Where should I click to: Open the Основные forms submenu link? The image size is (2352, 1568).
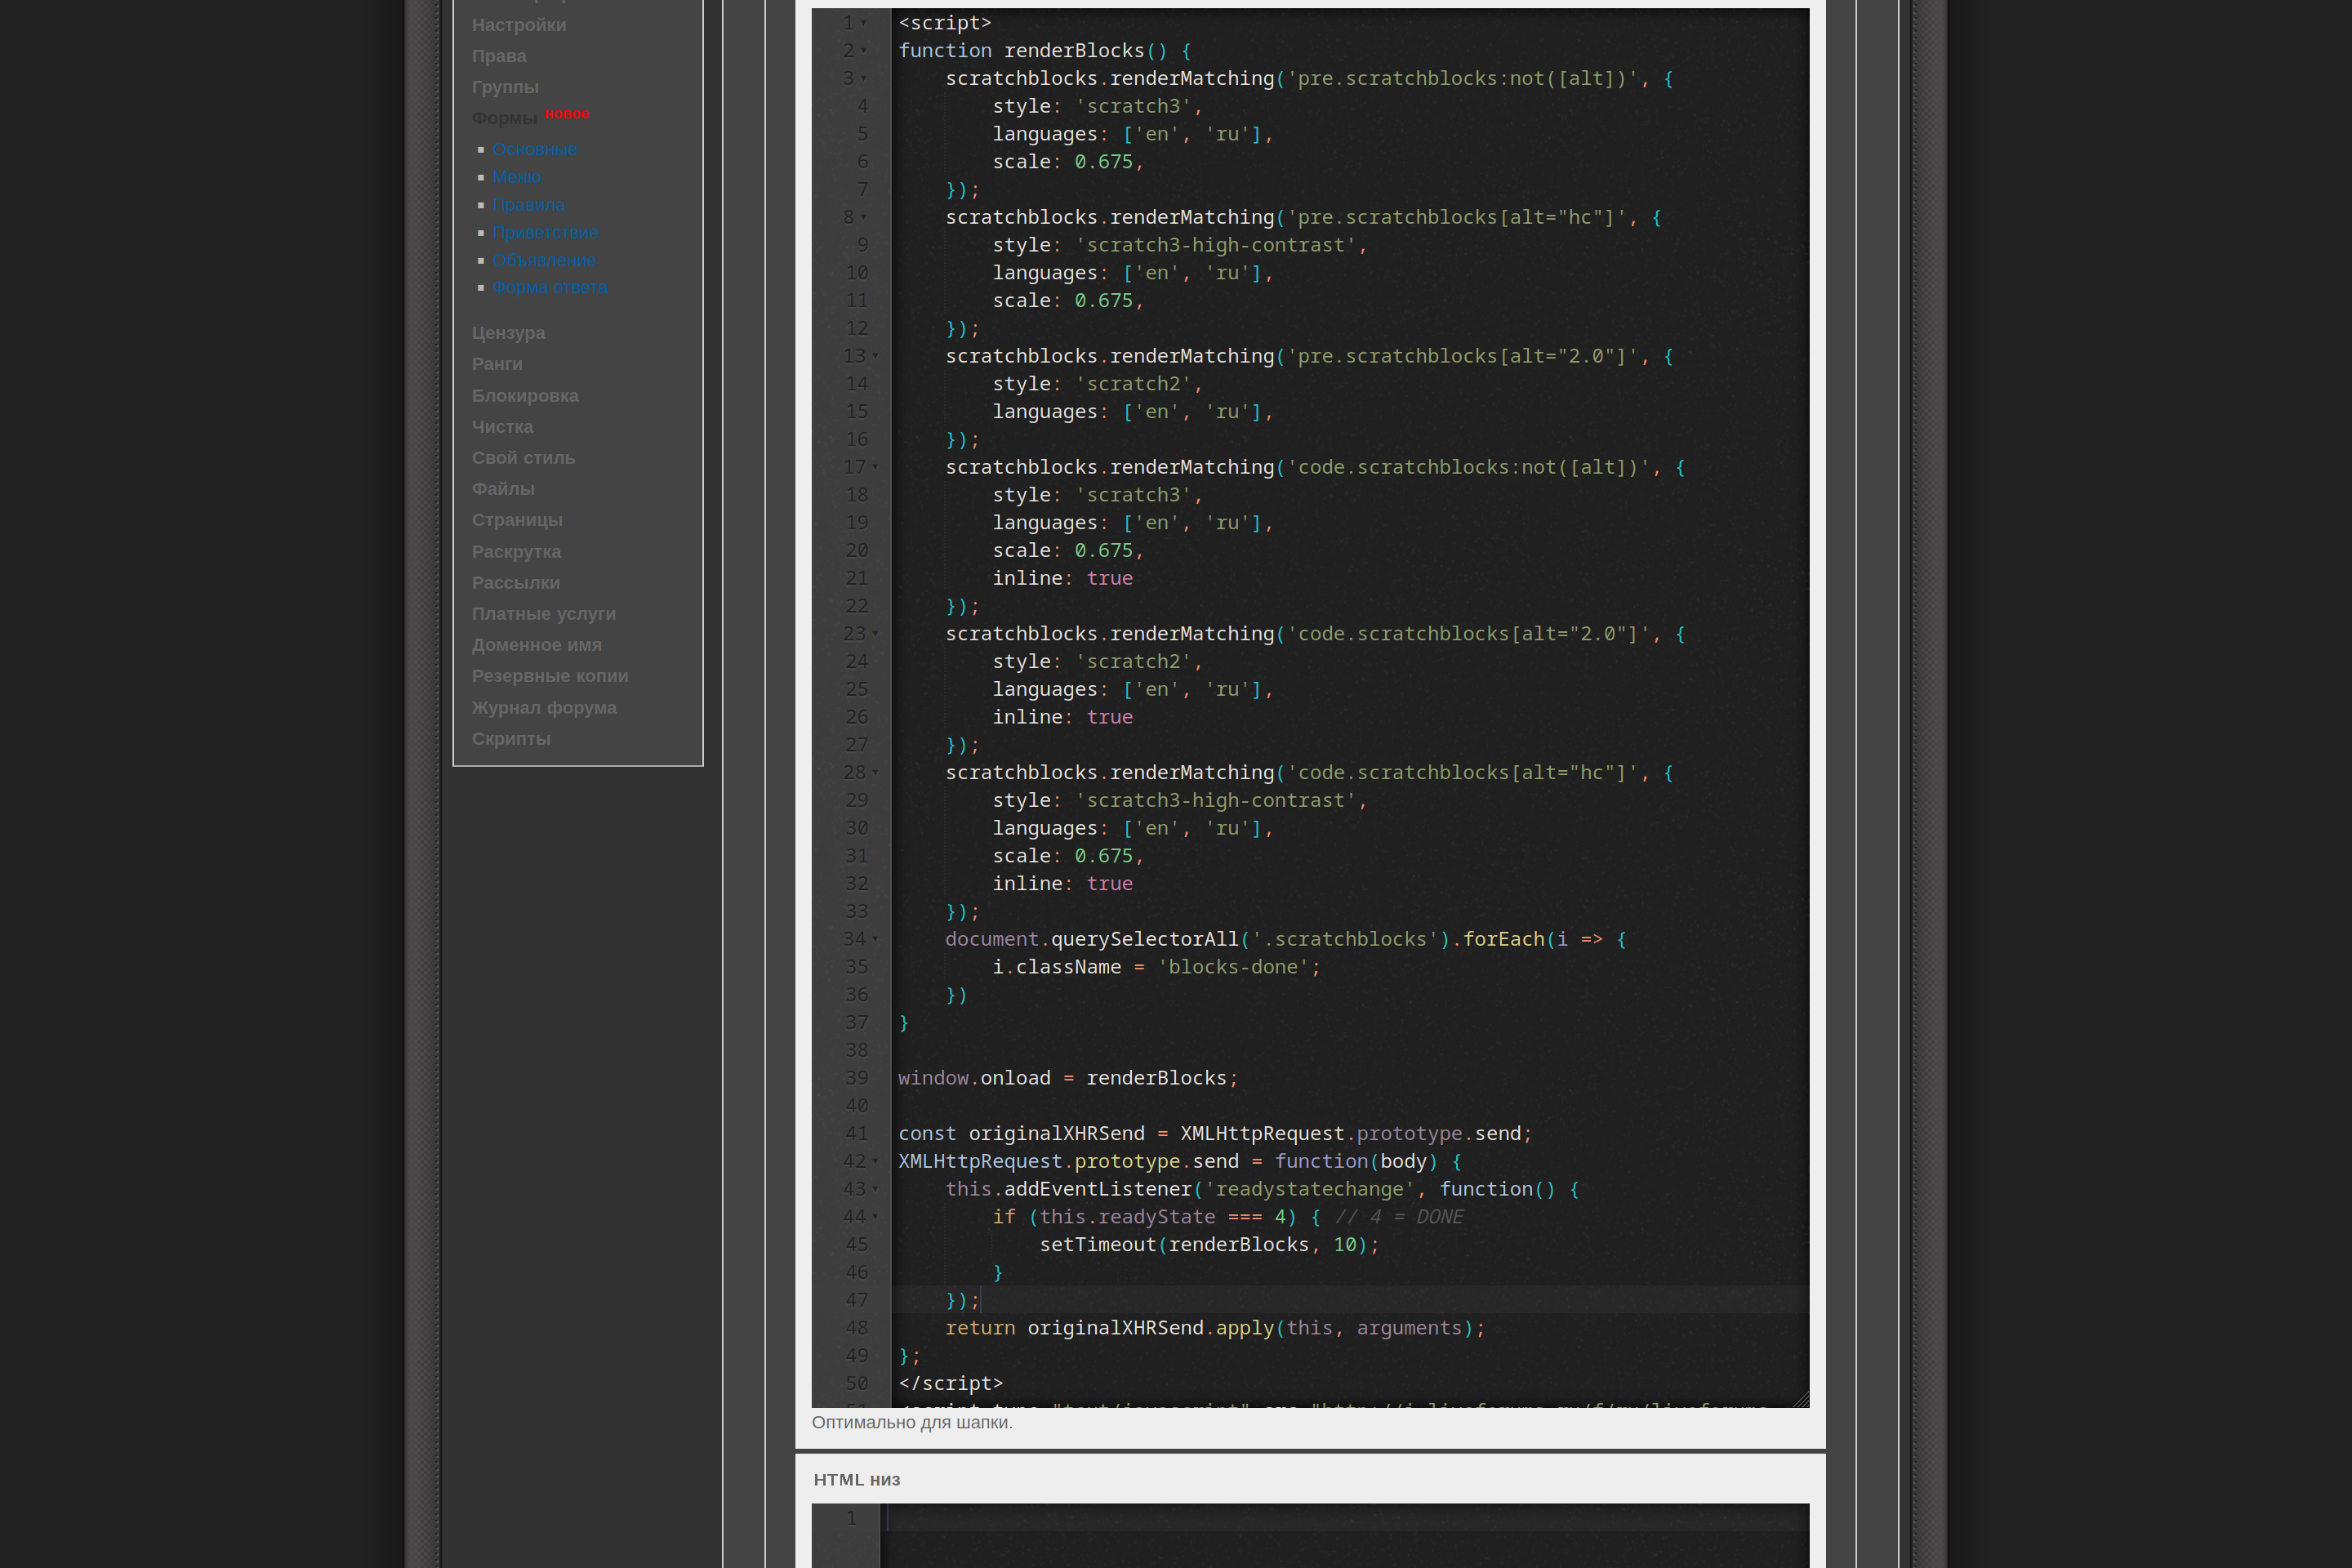click(534, 150)
